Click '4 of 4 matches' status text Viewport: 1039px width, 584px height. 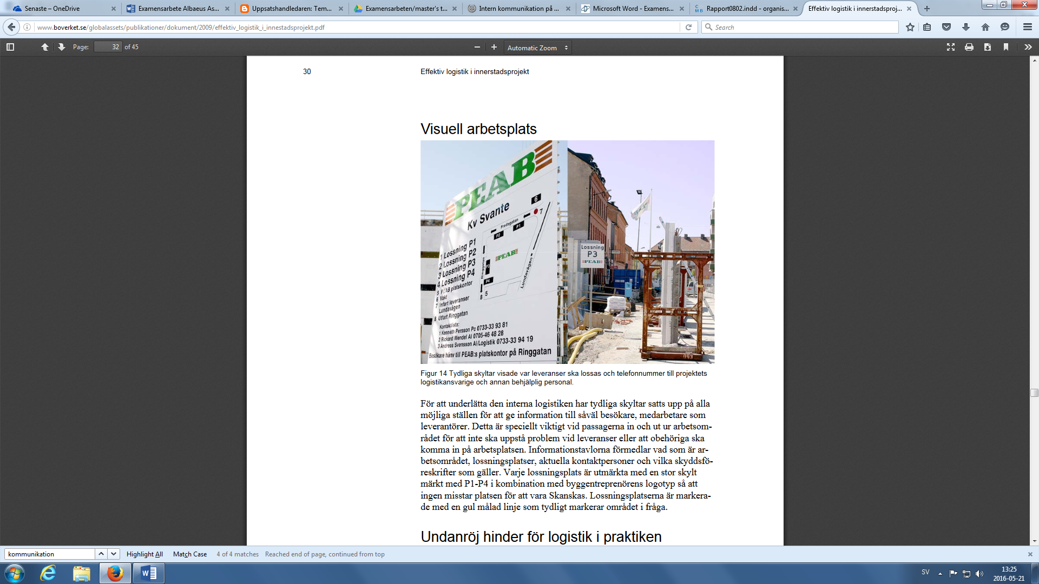(238, 554)
